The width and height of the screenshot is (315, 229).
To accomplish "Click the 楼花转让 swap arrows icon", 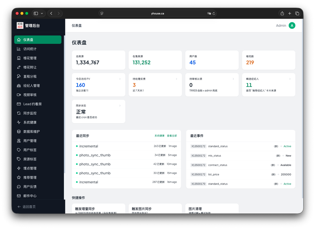I will pos(19,67).
